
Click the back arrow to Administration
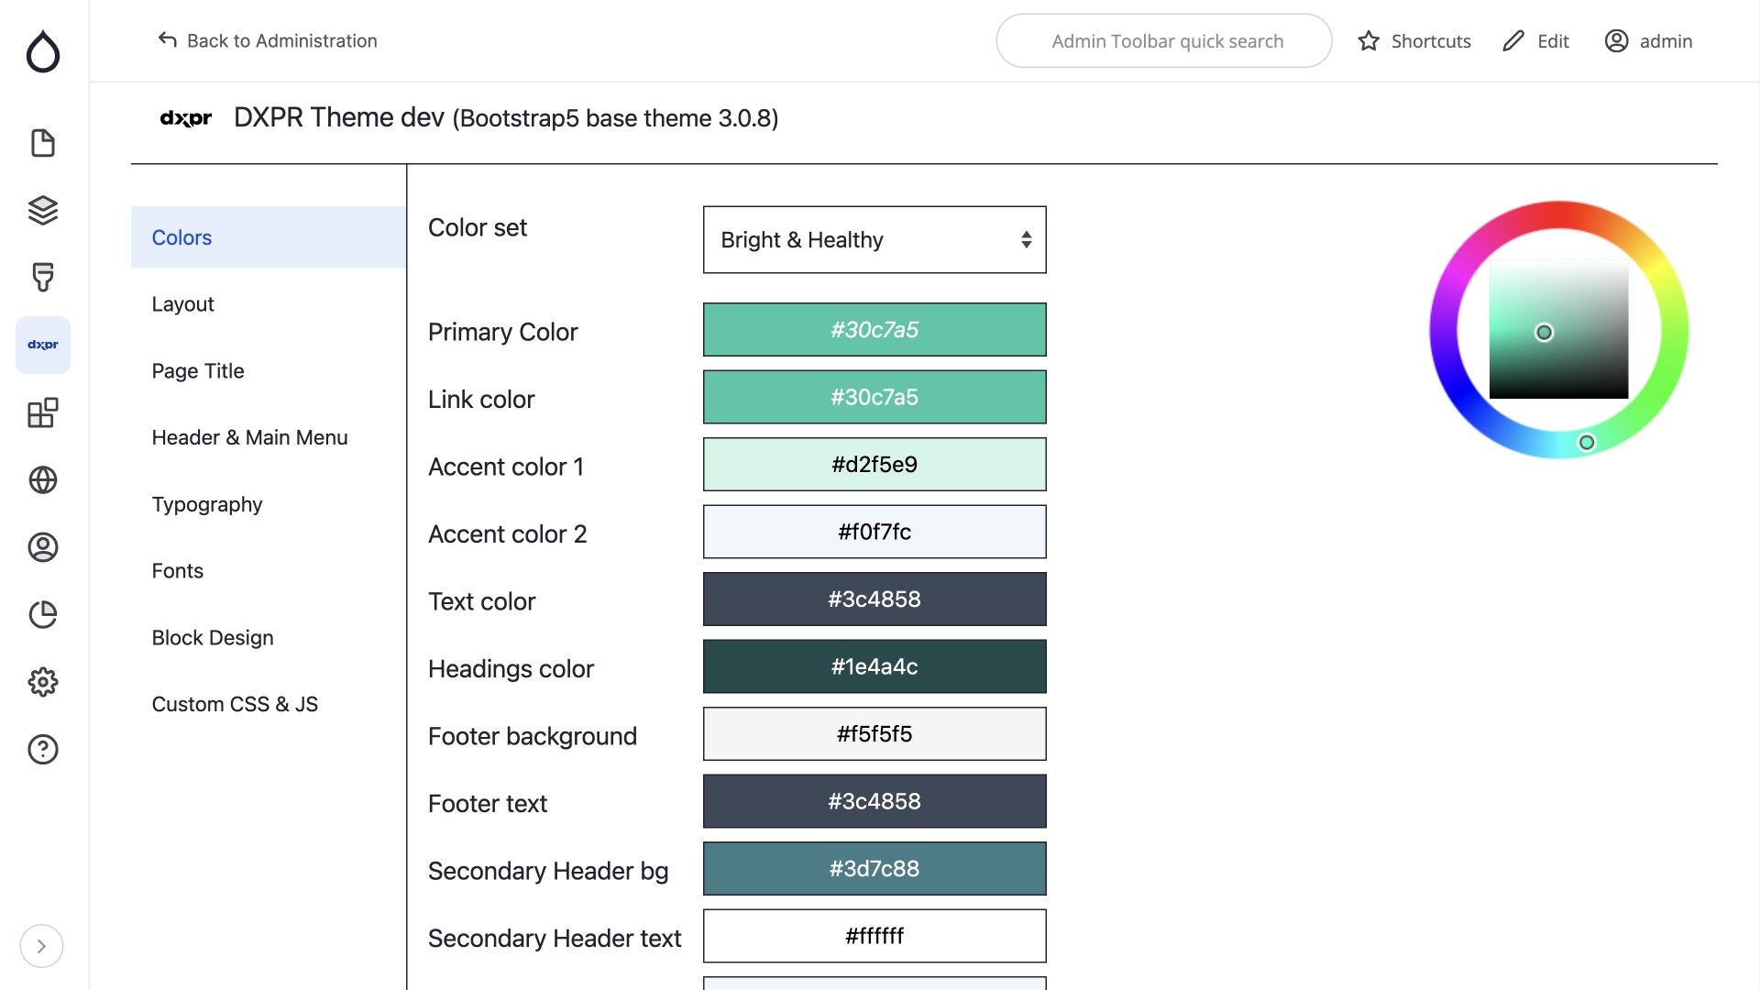(x=168, y=41)
